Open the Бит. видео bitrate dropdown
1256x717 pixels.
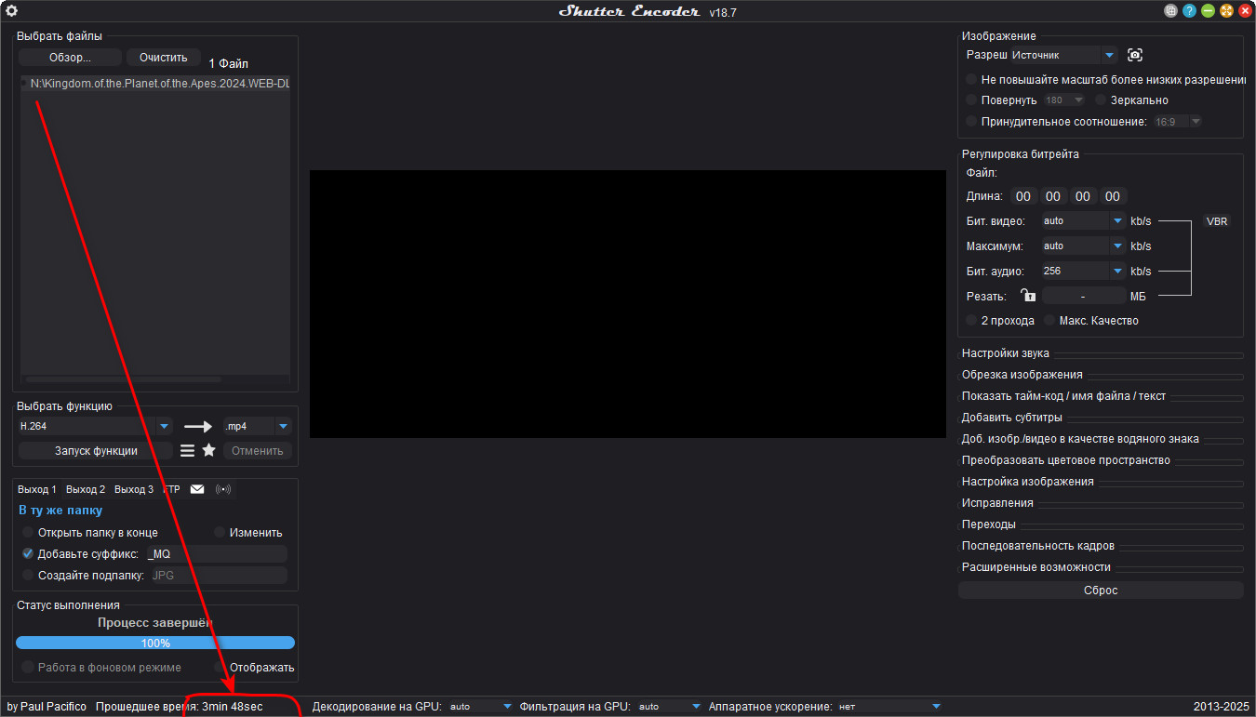point(1084,221)
